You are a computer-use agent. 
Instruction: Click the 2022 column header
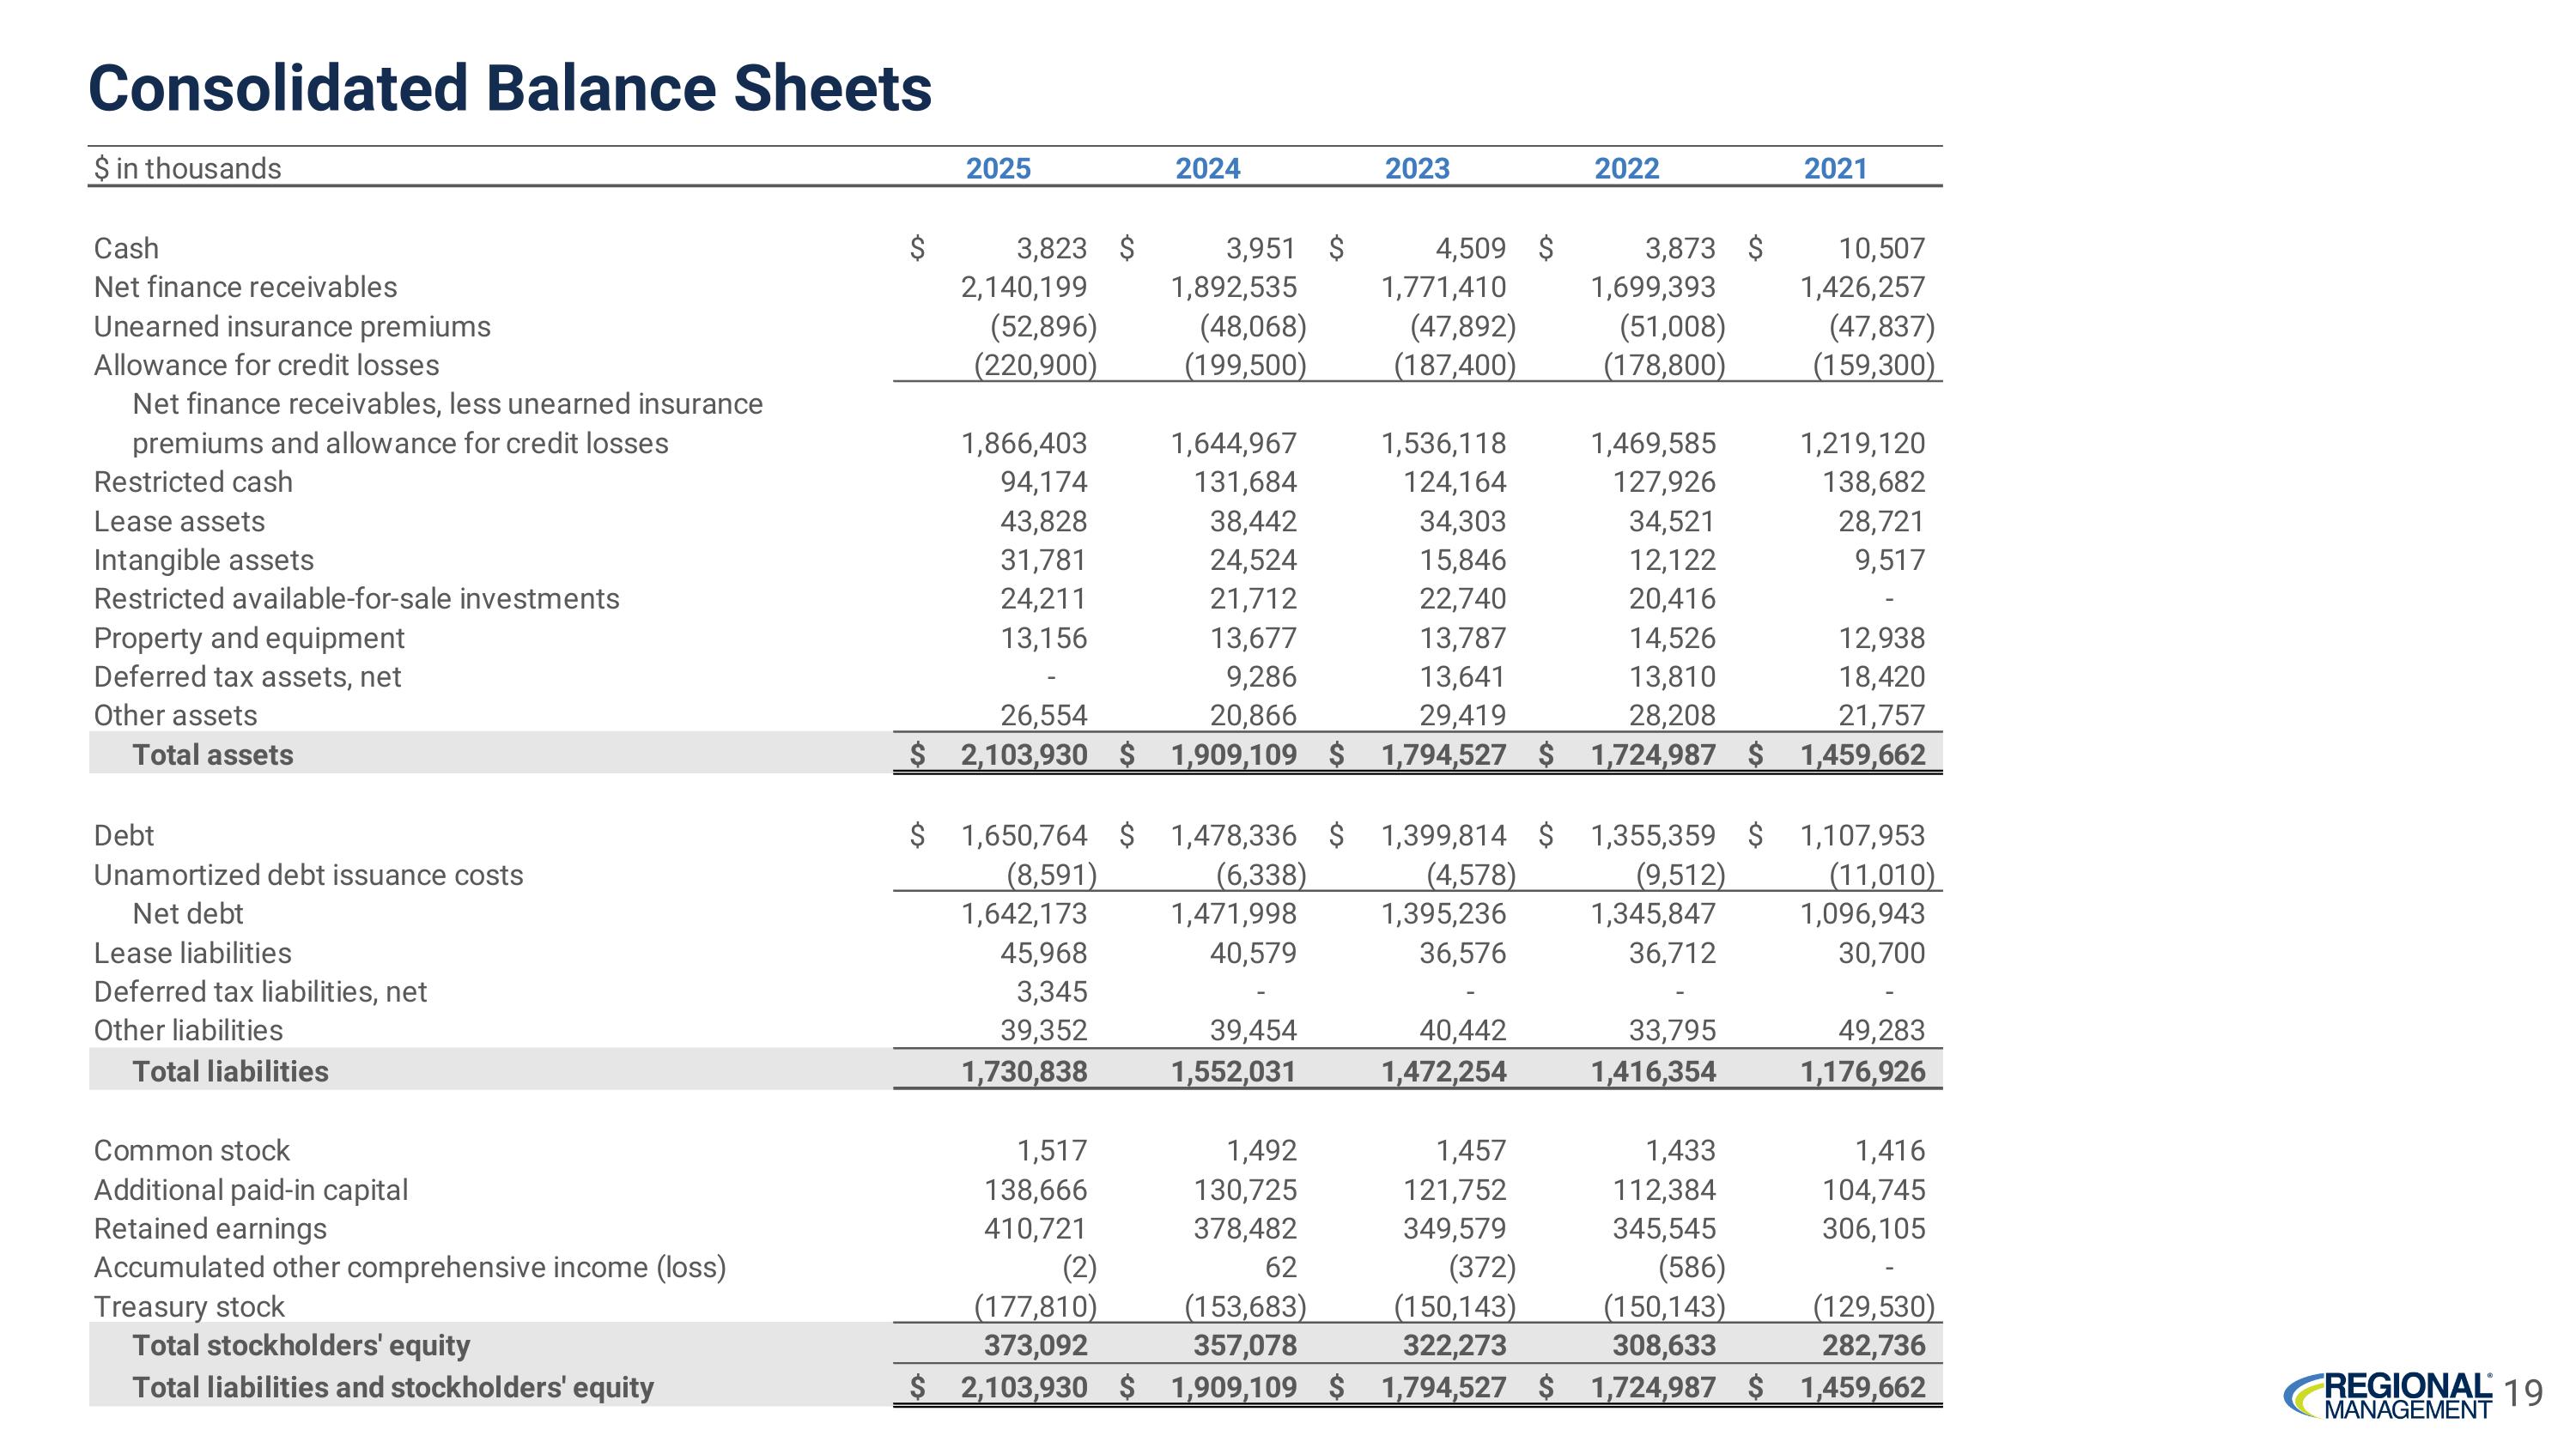click(x=1626, y=168)
